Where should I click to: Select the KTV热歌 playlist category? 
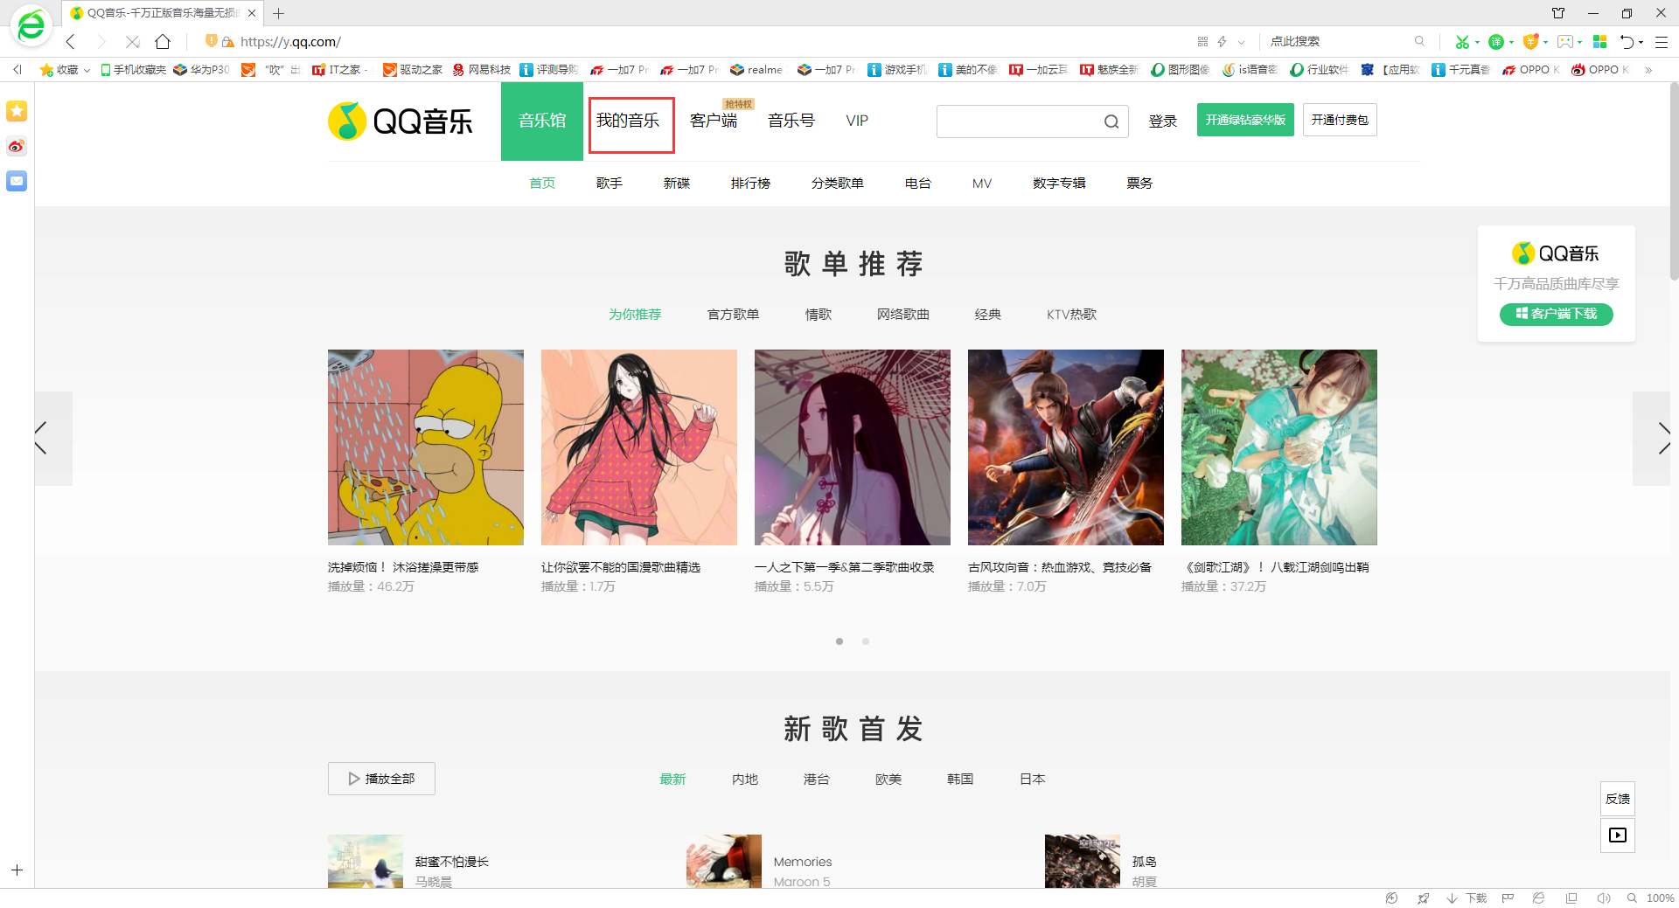click(1071, 315)
